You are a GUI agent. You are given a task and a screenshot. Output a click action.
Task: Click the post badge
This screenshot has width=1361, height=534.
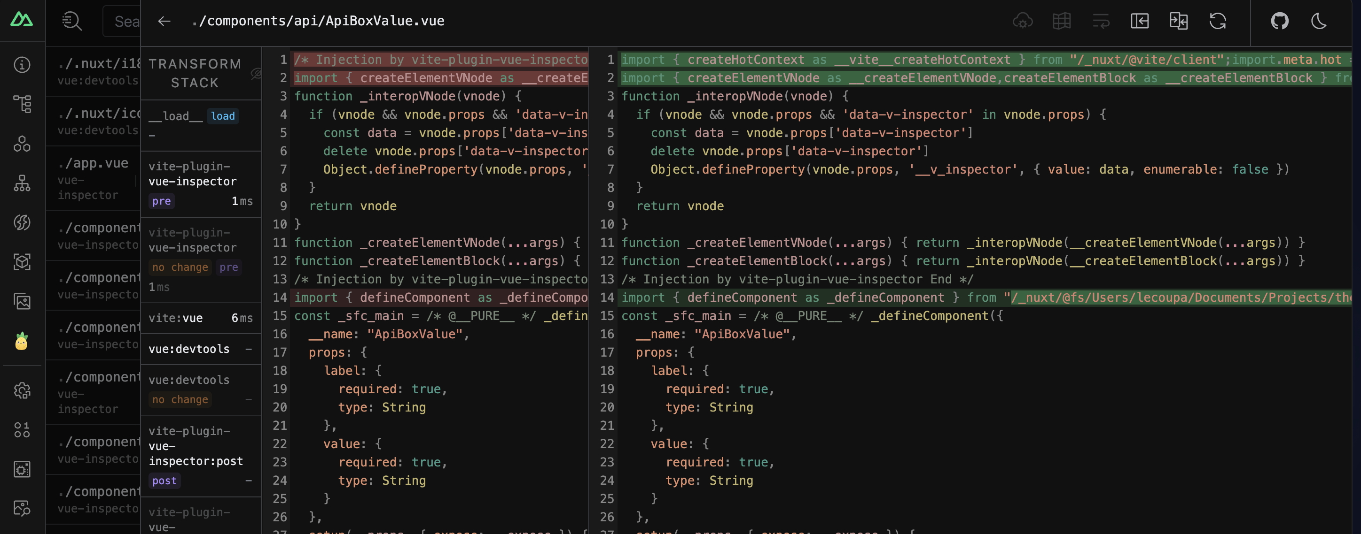click(x=164, y=481)
